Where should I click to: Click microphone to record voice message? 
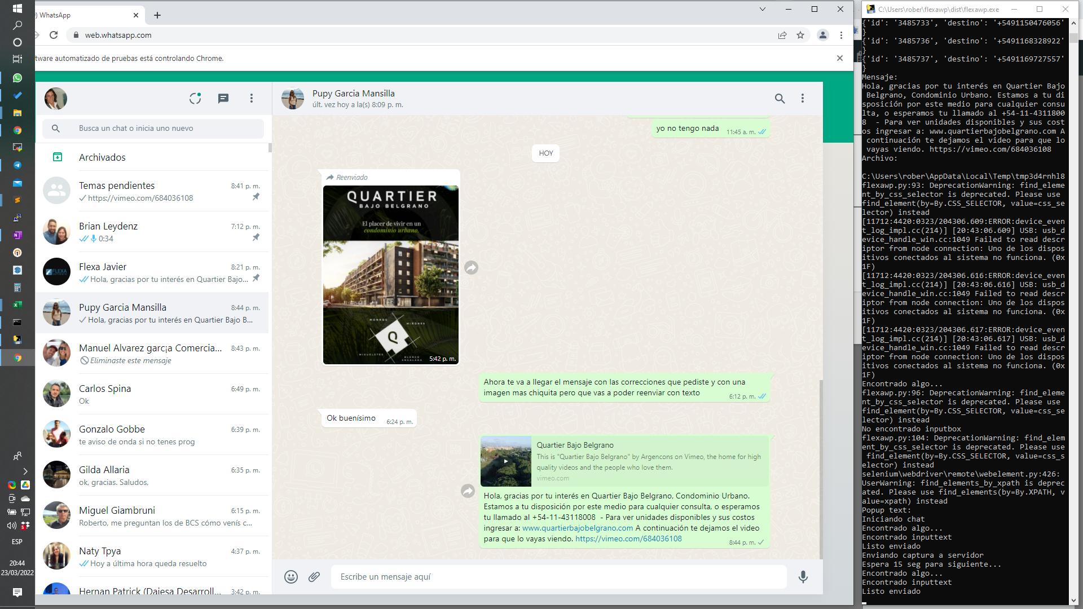pyautogui.click(x=803, y=576)
